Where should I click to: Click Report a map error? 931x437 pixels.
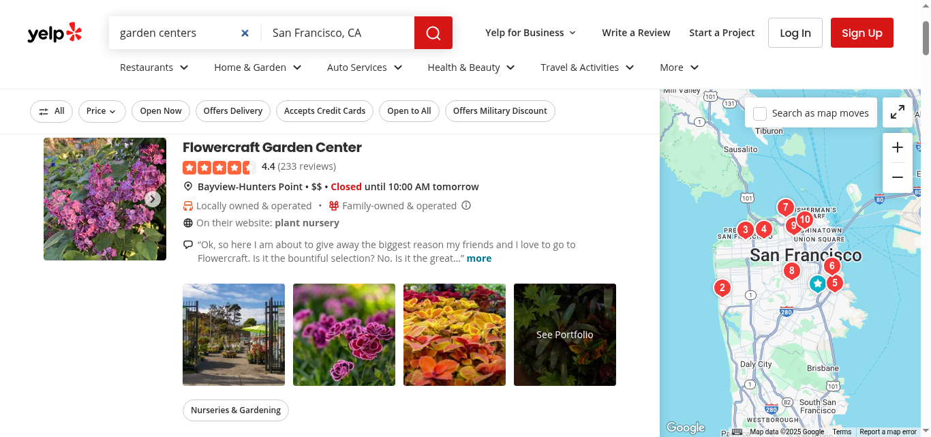[x=888, y=432]
